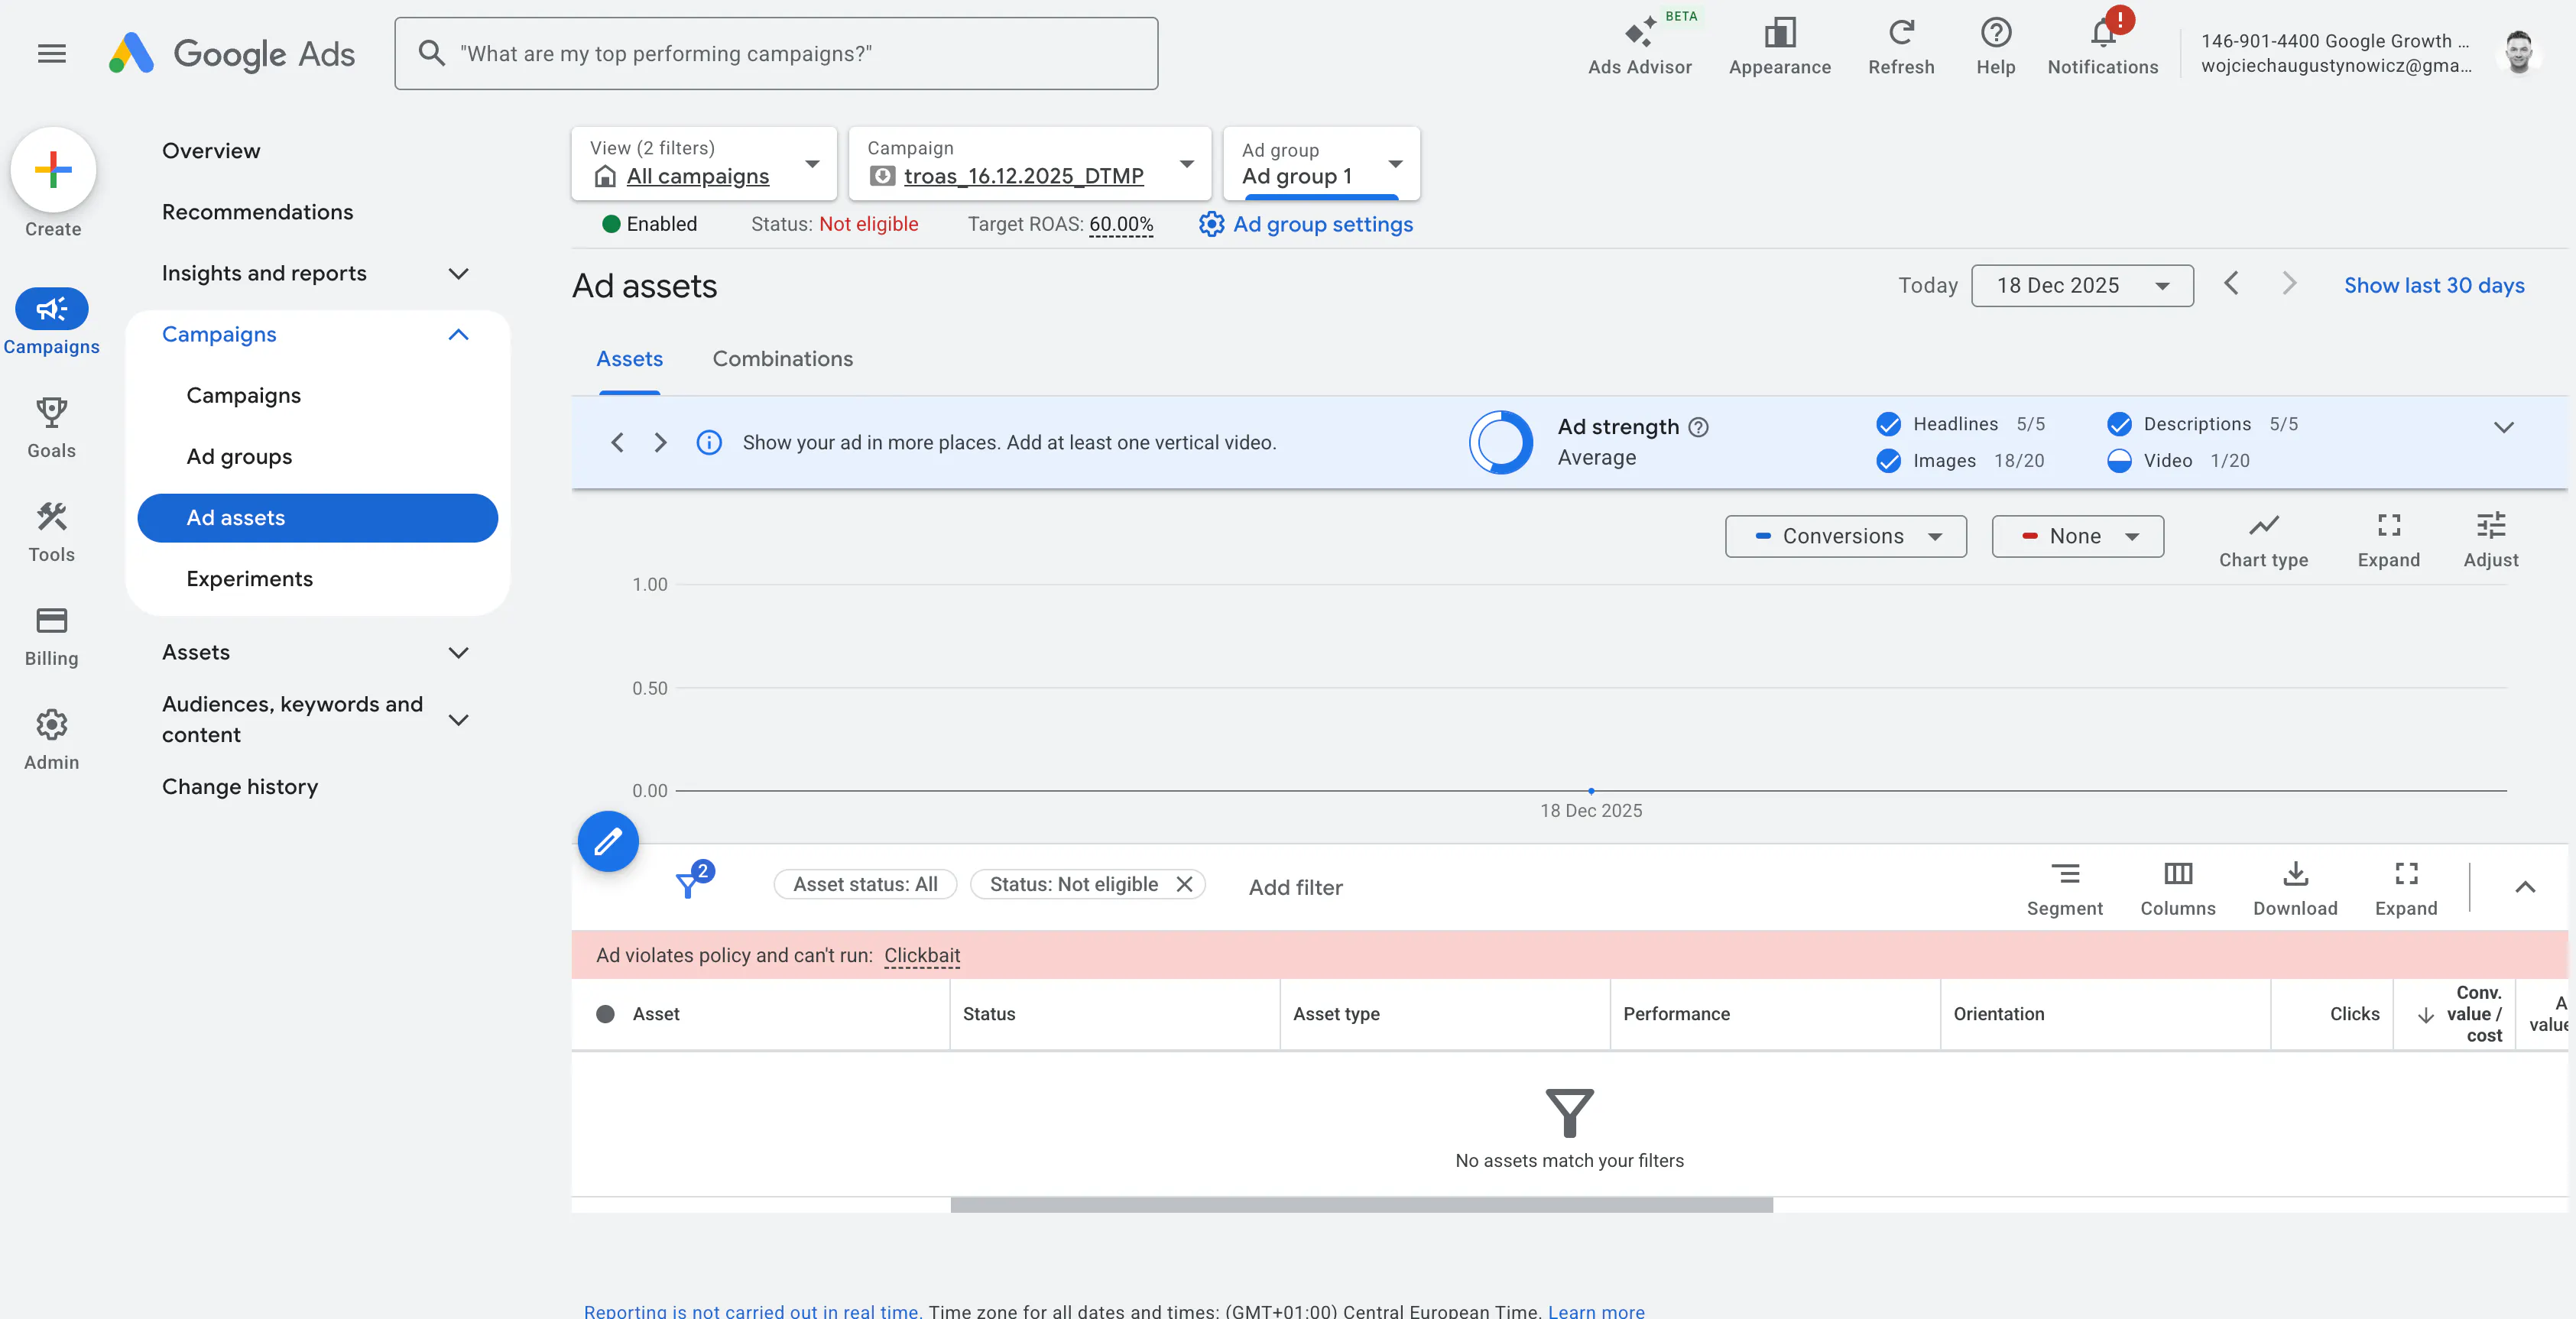
Task: Collapse the Campaigns nav section
Action: click(458, 335)
